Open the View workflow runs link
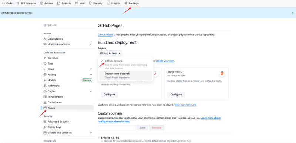This screenshot has width=296, height=143. point(186,105)
